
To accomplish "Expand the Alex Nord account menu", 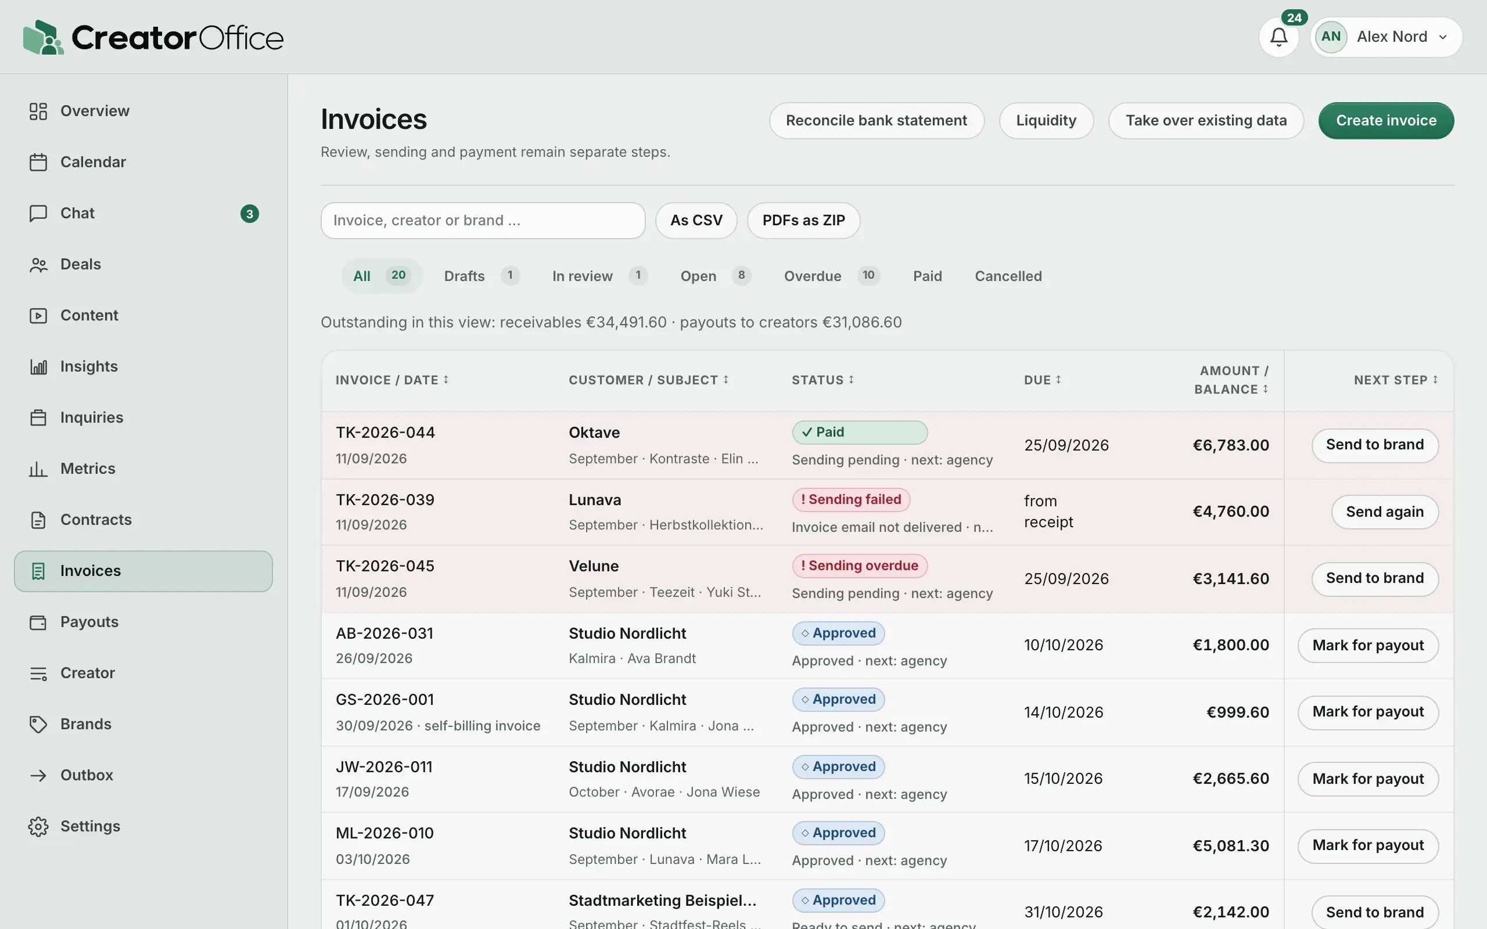I will tap(1387, 37).
